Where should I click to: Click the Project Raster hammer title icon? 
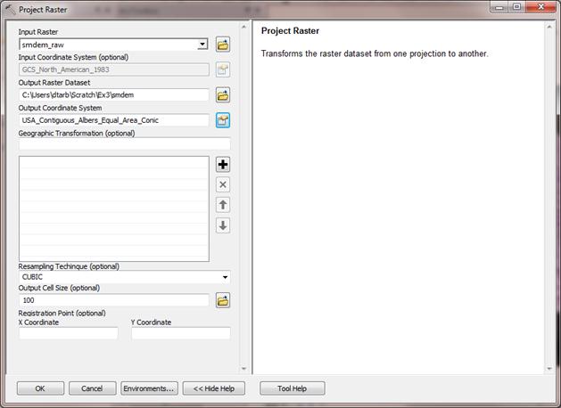point(11,9)
